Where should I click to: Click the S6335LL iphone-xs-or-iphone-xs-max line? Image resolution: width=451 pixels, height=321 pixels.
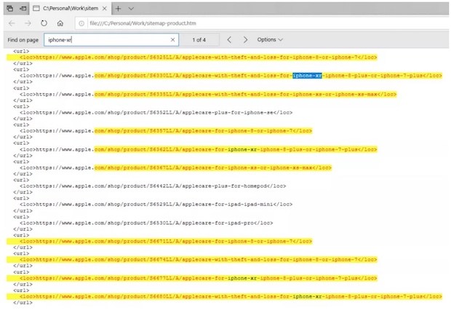click(x=208, y=94)
